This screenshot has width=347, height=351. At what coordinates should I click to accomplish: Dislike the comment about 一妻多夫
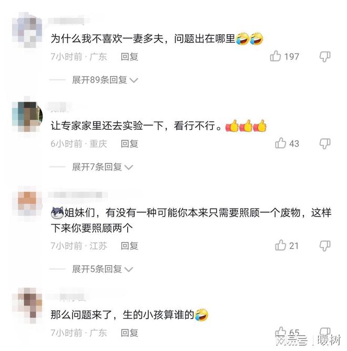[x=325, y=56]
